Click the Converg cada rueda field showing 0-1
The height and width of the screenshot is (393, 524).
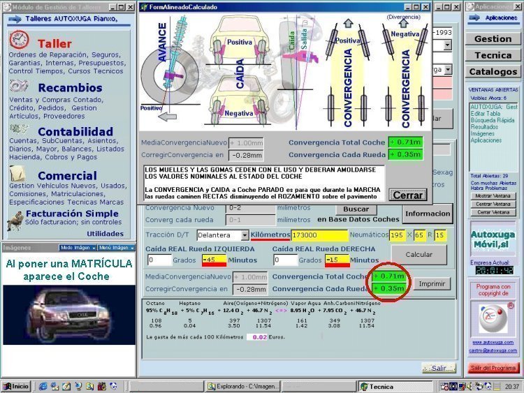pyautogui.click(x=250, y=220)
